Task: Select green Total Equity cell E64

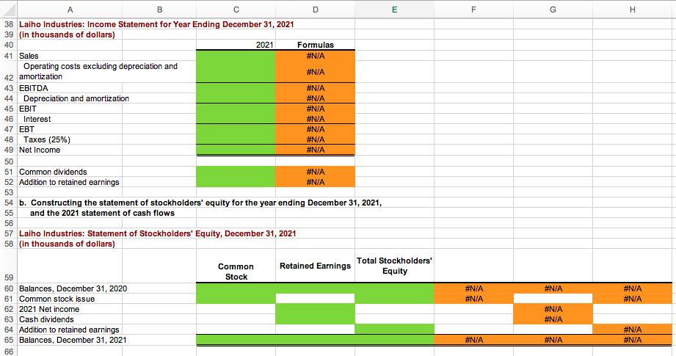Action: coord(394,330)
